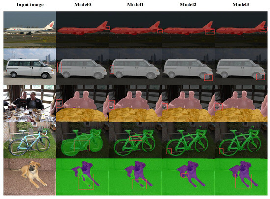
Task: Click the red box on Model0 van rear
Action: (60, 67)
